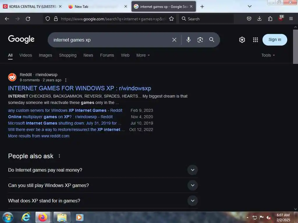Select the Forums search filter
Image resolution: width=298 pixels, height=223 pixels.
107,55
